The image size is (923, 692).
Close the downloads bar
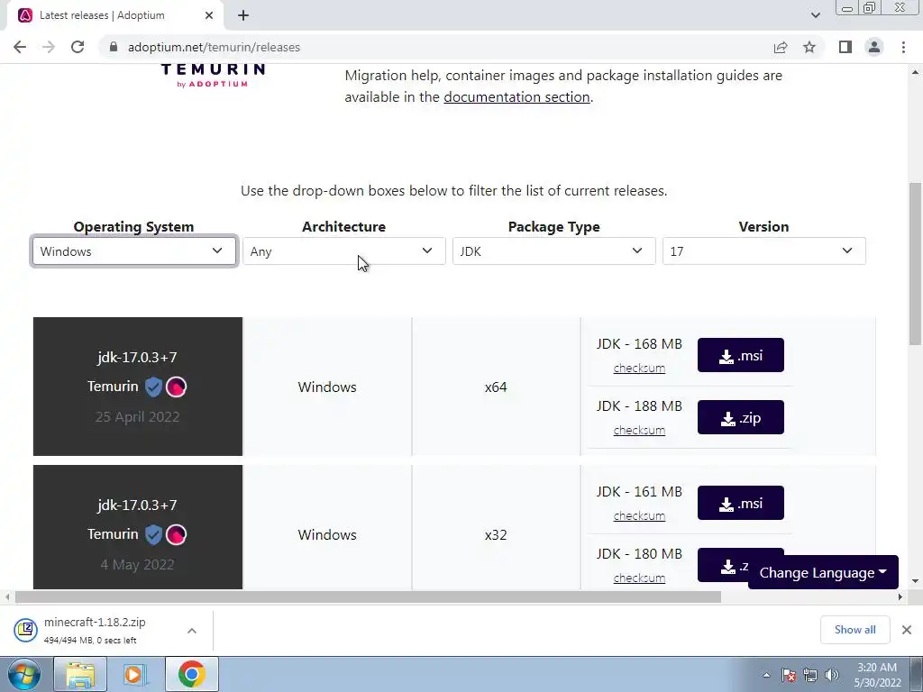907,630
